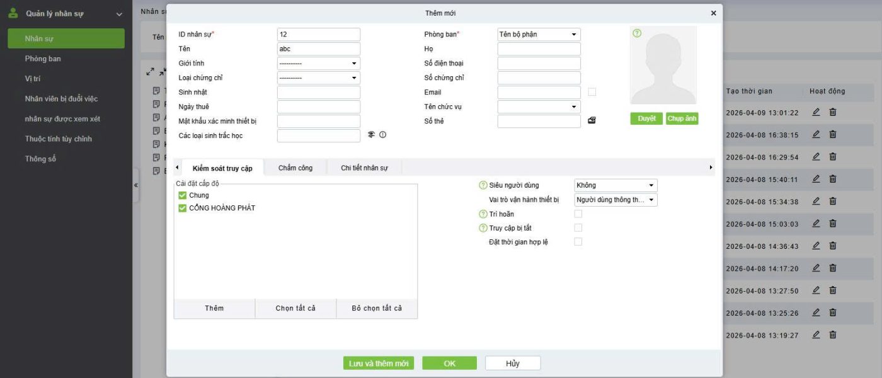Click the card reader icon beside Số thẻ
This screenshot has height=378, width=882.
click(592, 121)
